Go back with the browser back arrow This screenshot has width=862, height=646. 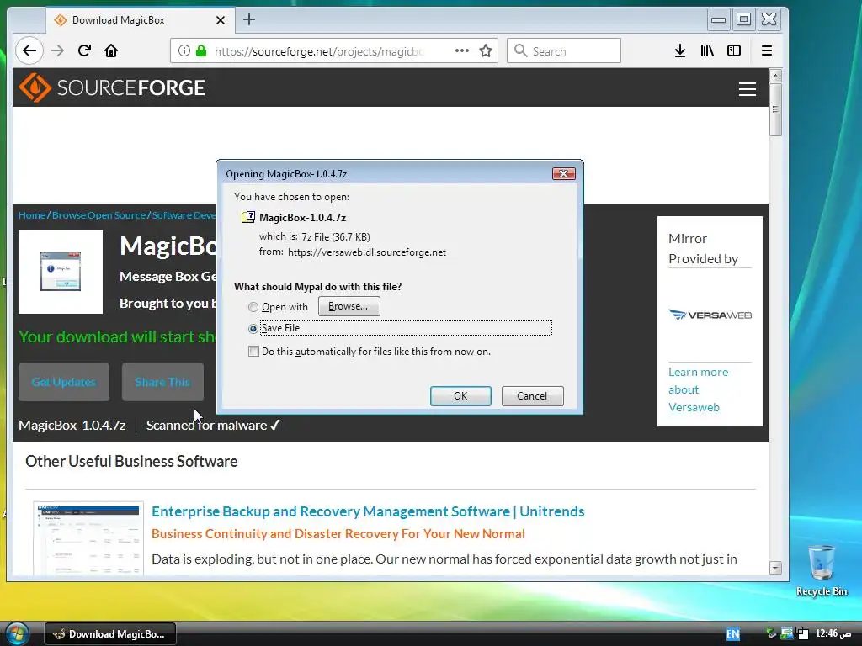click(x=29, y=51)
